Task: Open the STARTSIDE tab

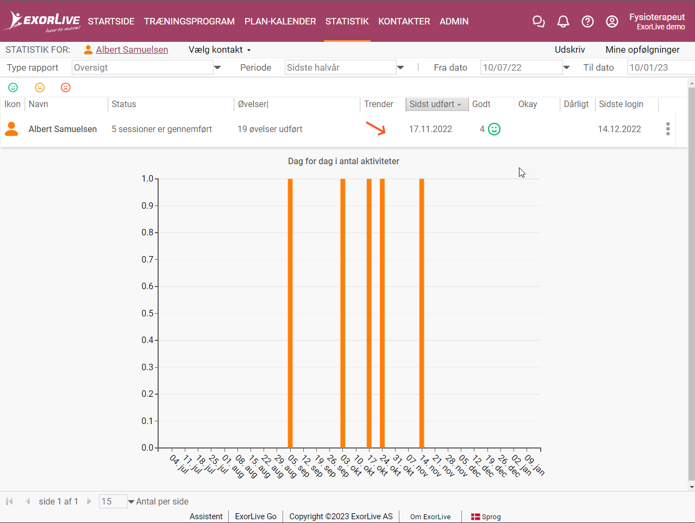Action: point(111,21)
